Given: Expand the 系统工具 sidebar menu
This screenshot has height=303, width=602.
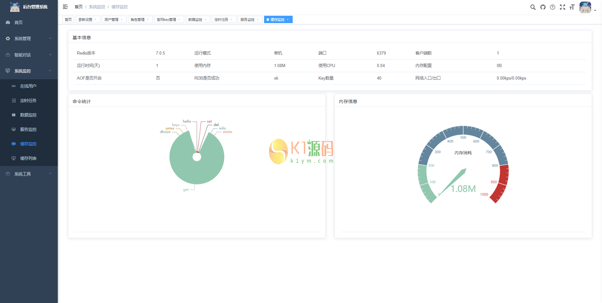Looking at the screenshot, I should pos(29,174).
